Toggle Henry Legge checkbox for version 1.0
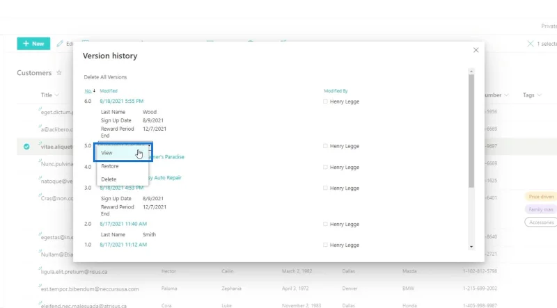Image resolution: width=557 pixels, height=308 pixels. click(x=325, y=245)
